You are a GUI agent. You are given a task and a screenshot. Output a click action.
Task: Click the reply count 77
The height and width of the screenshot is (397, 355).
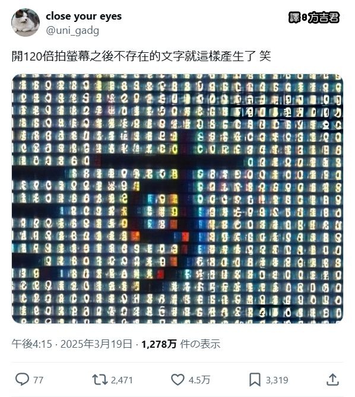click(x=38, y=380)
